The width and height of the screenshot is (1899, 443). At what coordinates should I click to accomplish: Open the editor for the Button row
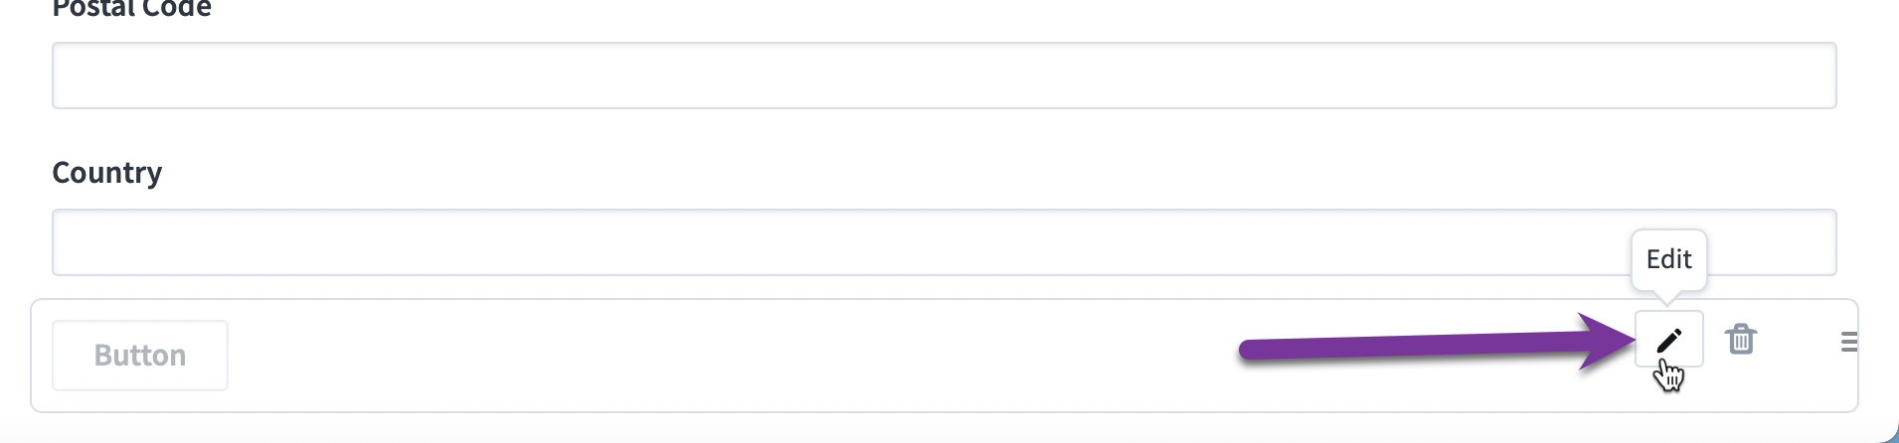tap(1668, 340)
